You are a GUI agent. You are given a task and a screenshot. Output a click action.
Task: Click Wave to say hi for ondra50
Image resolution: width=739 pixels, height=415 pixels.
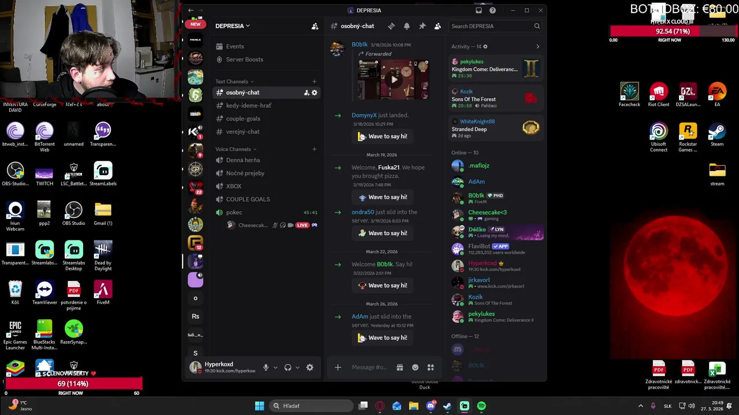tap(382, 233)
